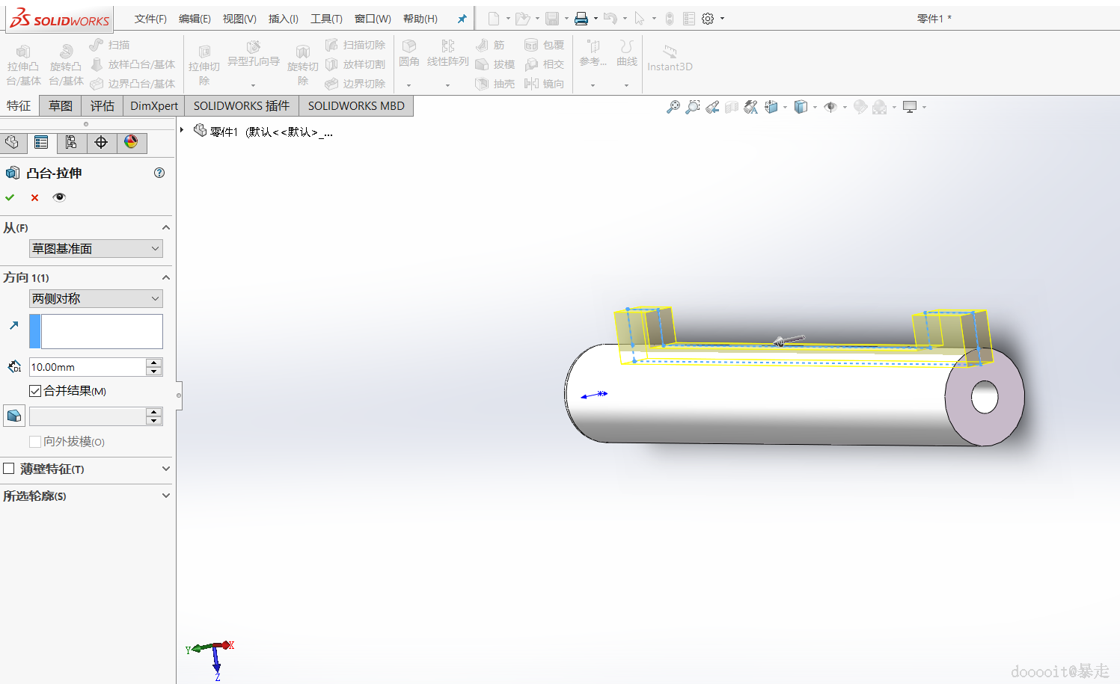Screen dimensions: 1120x684
Task: Open the 工具(T) menu
Action: [326, 19]
